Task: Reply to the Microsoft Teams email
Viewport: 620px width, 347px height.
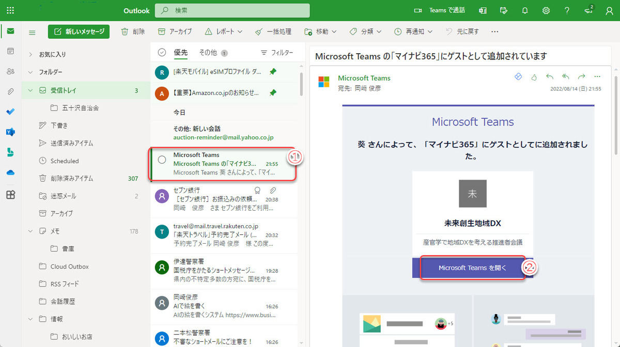Action: pos(550,77)
